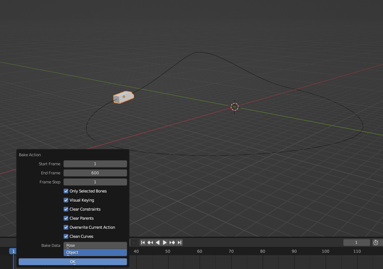Click the Start Frame field
This screenshot has width=383, height=269.
95,164
